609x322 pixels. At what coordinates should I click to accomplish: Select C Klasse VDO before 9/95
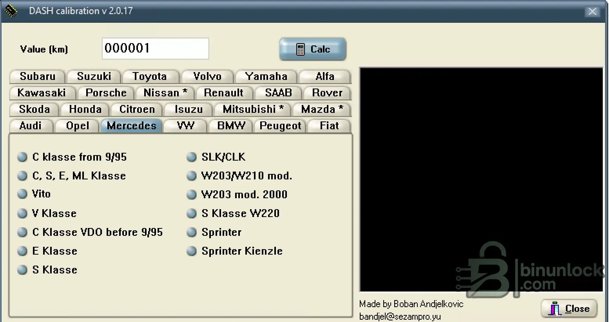22,232
